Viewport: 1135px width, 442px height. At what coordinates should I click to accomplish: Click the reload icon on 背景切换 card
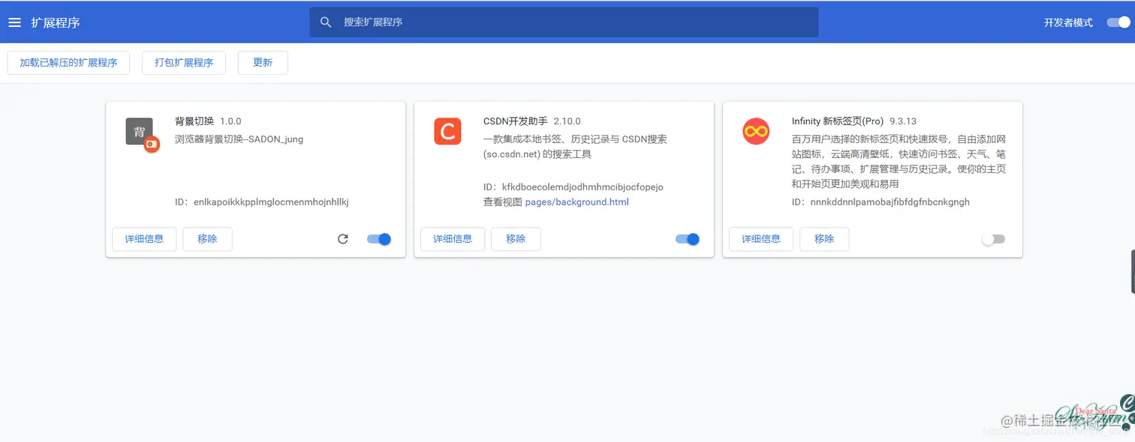342,239
